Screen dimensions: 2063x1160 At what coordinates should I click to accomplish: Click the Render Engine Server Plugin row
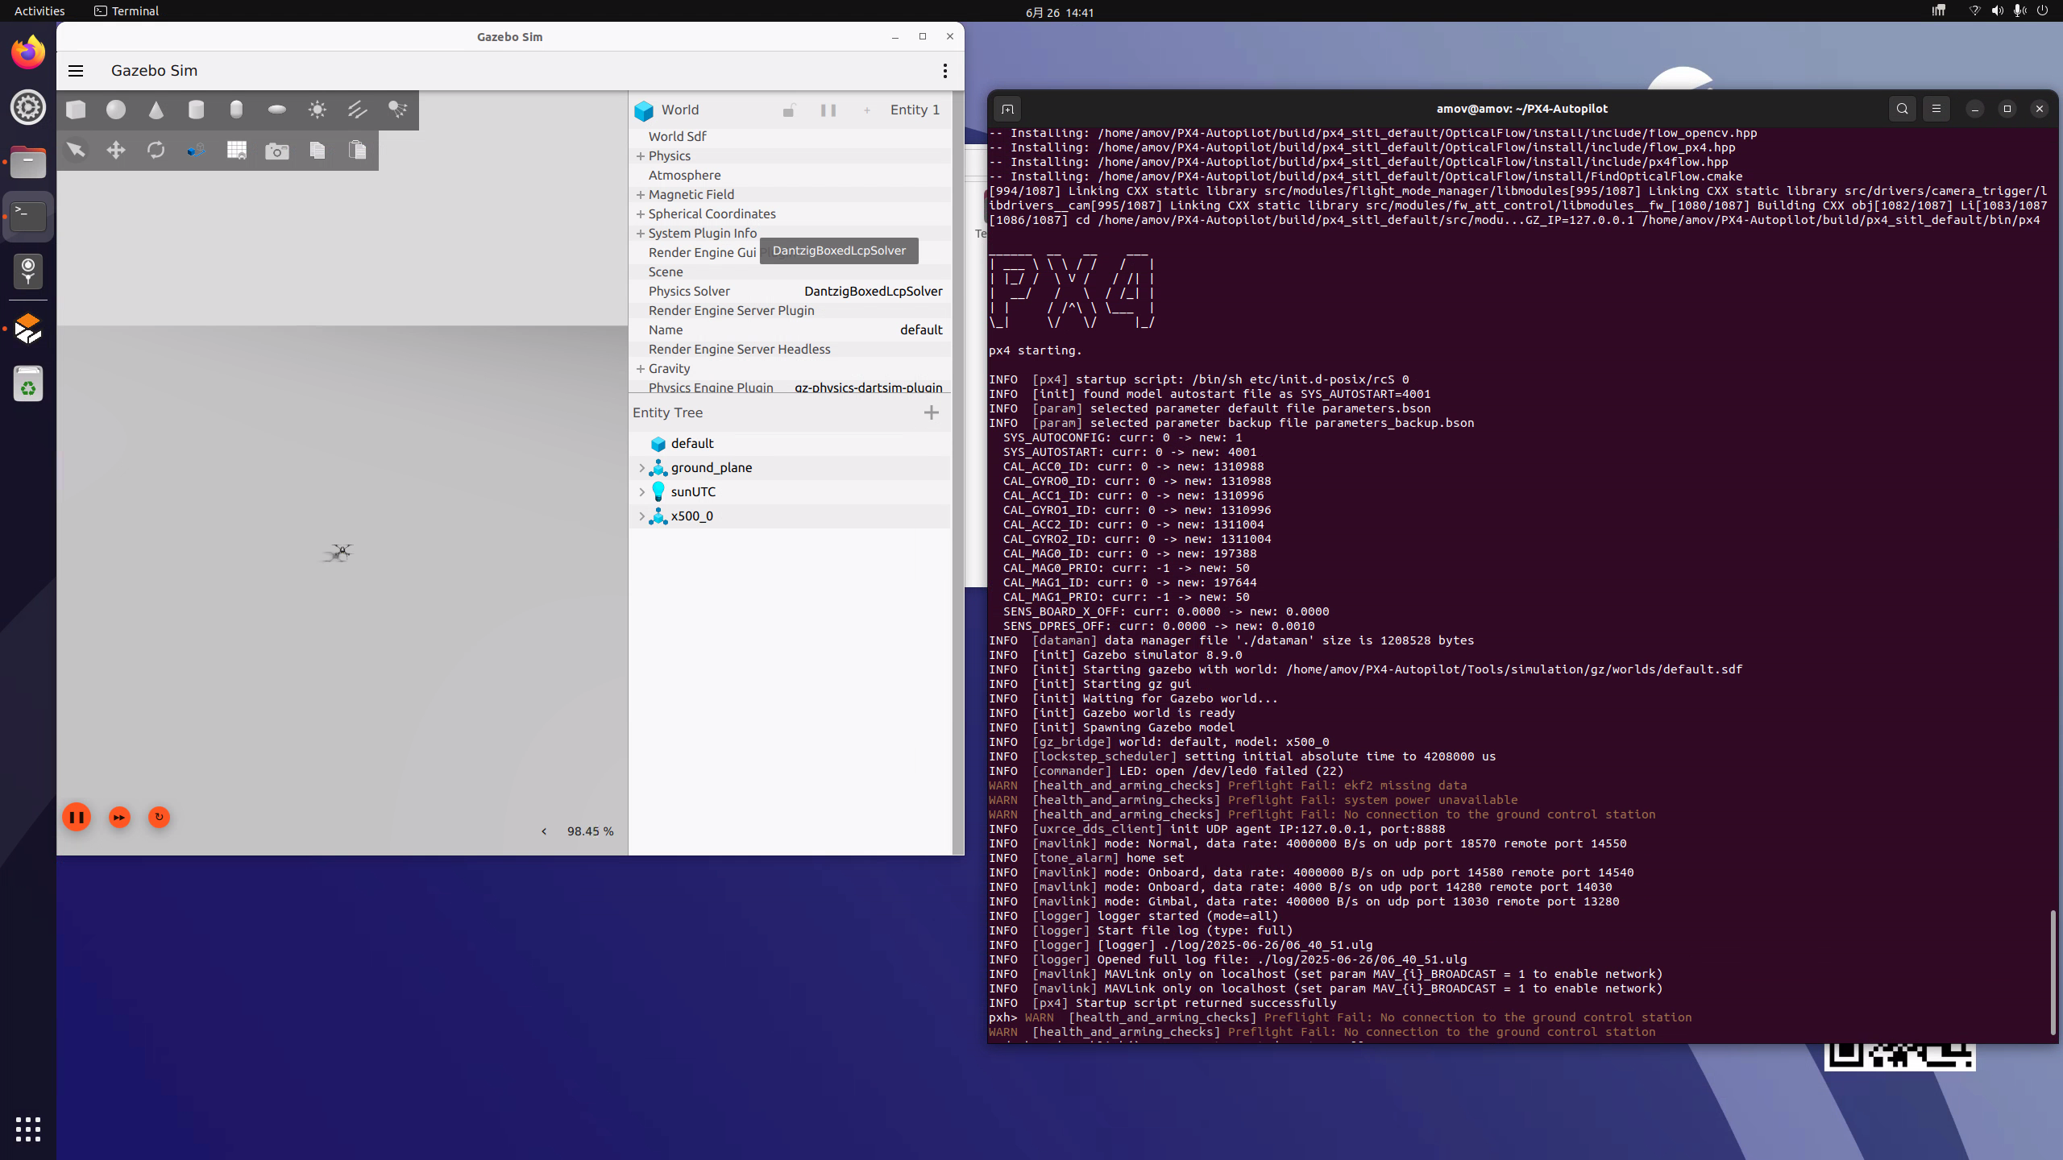[791, 311]
